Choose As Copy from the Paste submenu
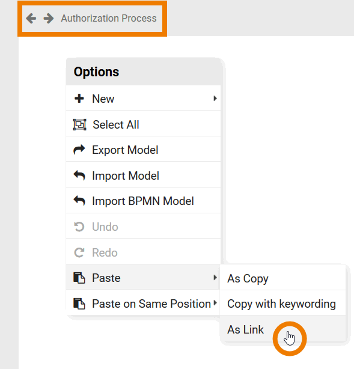 [282, 278]
